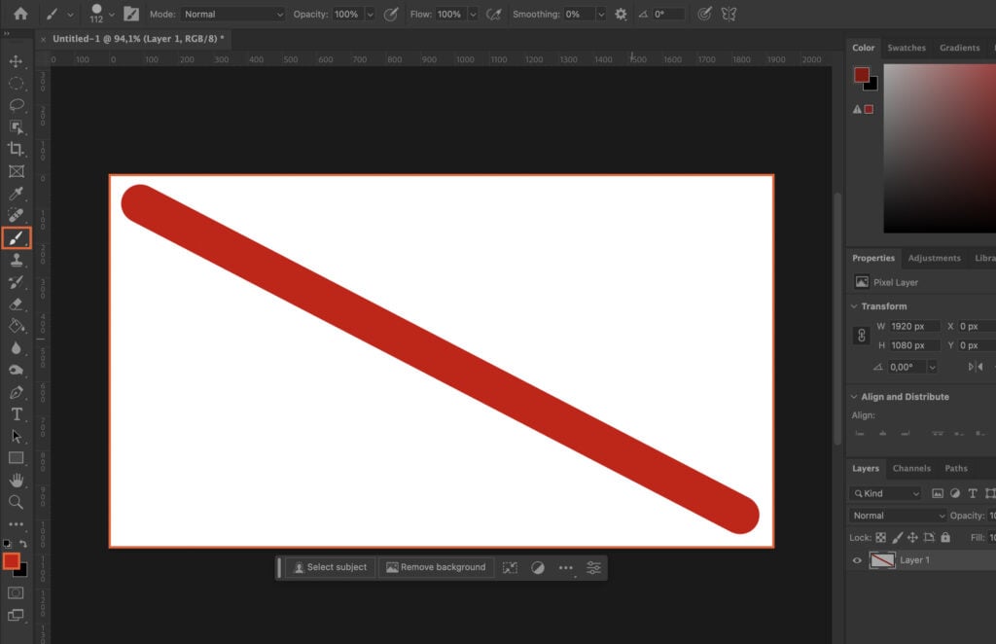
Task: Click the Remove background button
Action: [436, 567]
